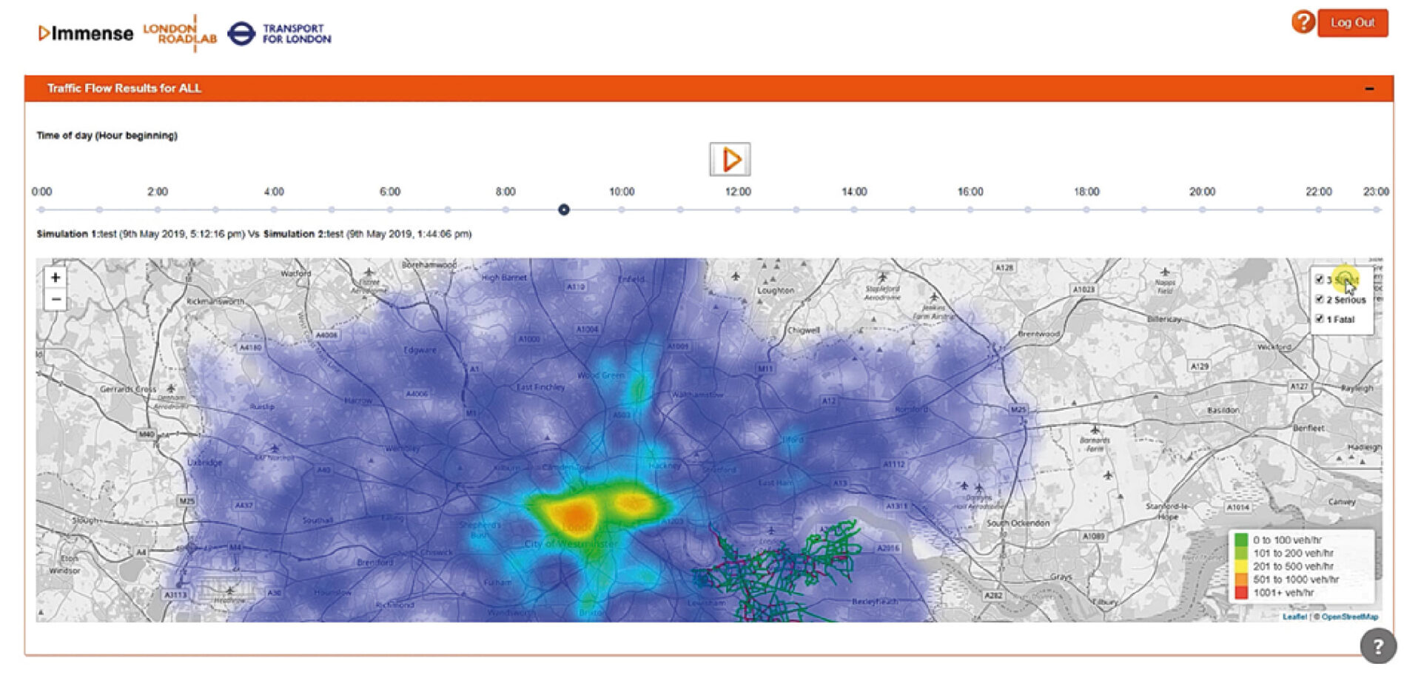The image size is (1421, 678).
Task: Click the play animation button
Action: coord(730,159)
